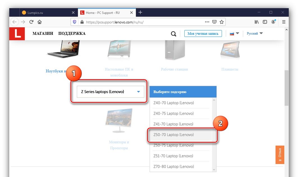Open Firefox hamburger menu
The width and height of the screenshot is (298, 177).
(x=284, y=22)
